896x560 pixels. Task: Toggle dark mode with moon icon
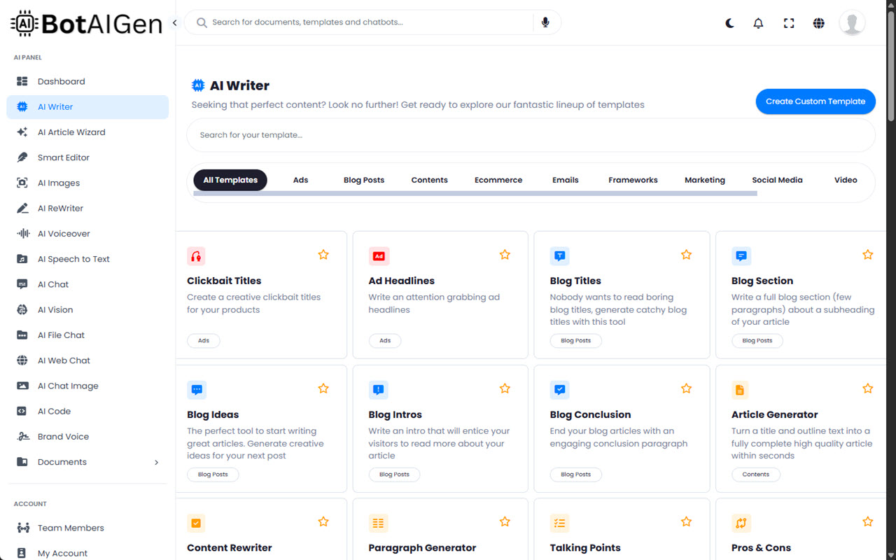(729, 23)
